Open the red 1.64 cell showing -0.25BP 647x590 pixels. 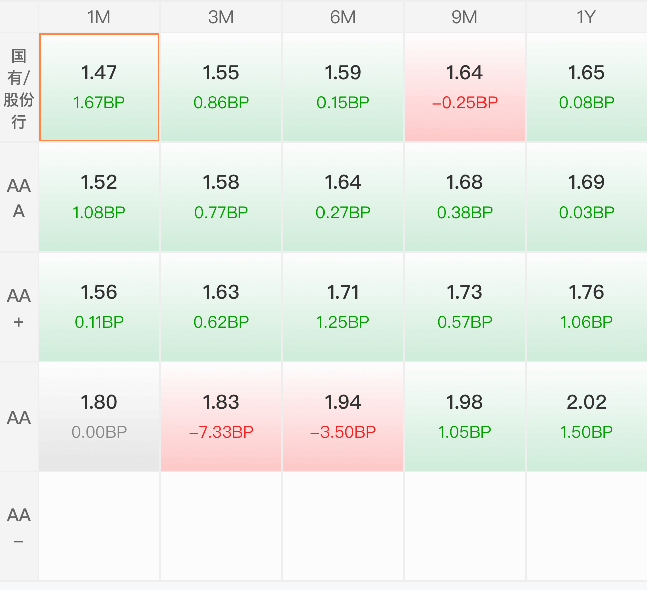tap(465, 88)
